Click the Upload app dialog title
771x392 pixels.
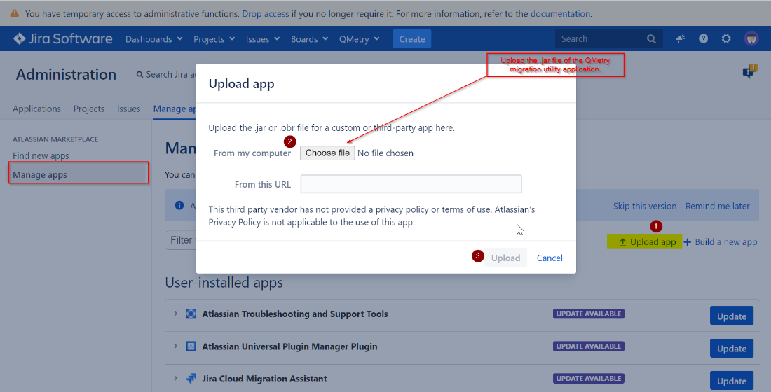point(241,84)
